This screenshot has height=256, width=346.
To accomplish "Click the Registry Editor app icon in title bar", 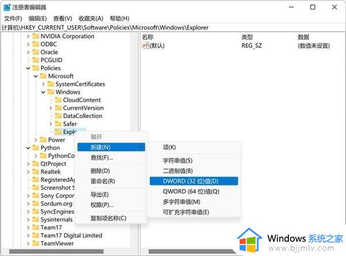I will click(x=7, y=7).
